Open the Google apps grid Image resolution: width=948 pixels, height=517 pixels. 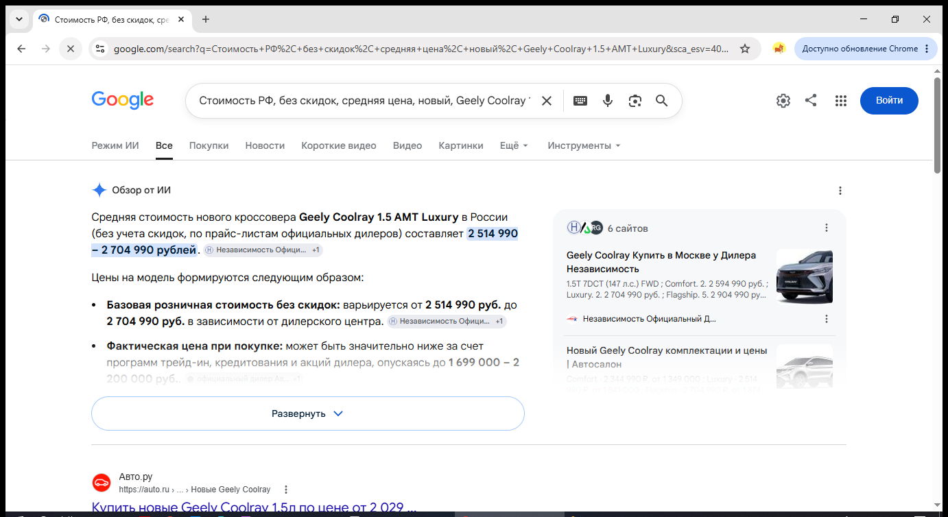(841, 101)
